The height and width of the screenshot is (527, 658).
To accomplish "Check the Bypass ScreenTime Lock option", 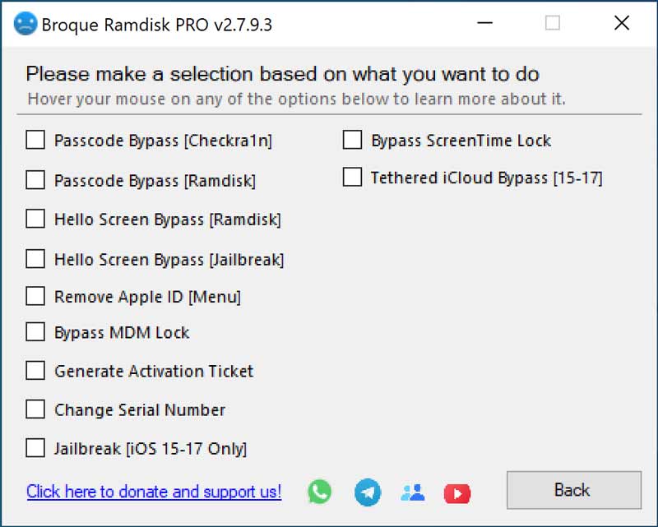I will pyautogui.click(x=352, y=140).
